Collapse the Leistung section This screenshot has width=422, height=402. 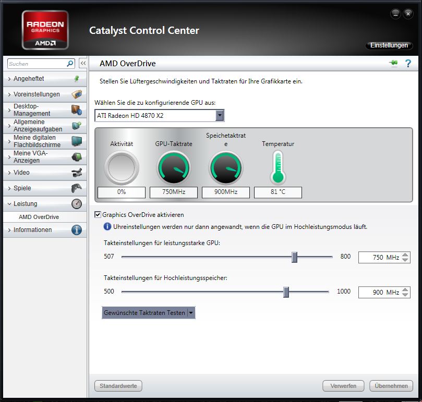tap(9, 204)
